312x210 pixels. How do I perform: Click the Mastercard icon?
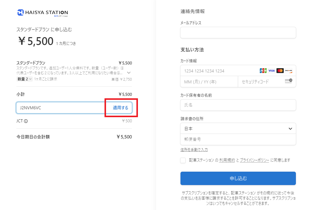pyautogui.click(x=280, y=71)
